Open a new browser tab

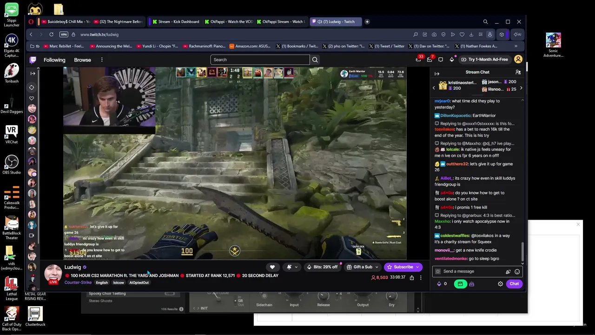pos(367,21)
